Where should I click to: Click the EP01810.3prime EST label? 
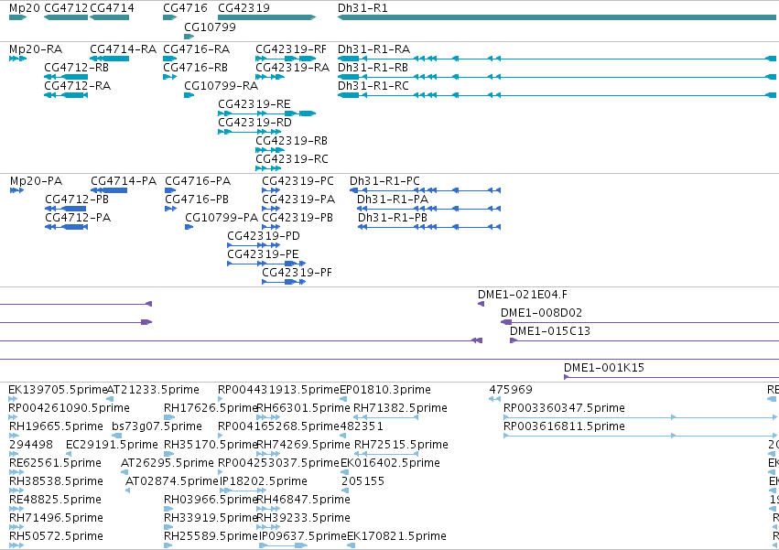[x=385, y=390]
